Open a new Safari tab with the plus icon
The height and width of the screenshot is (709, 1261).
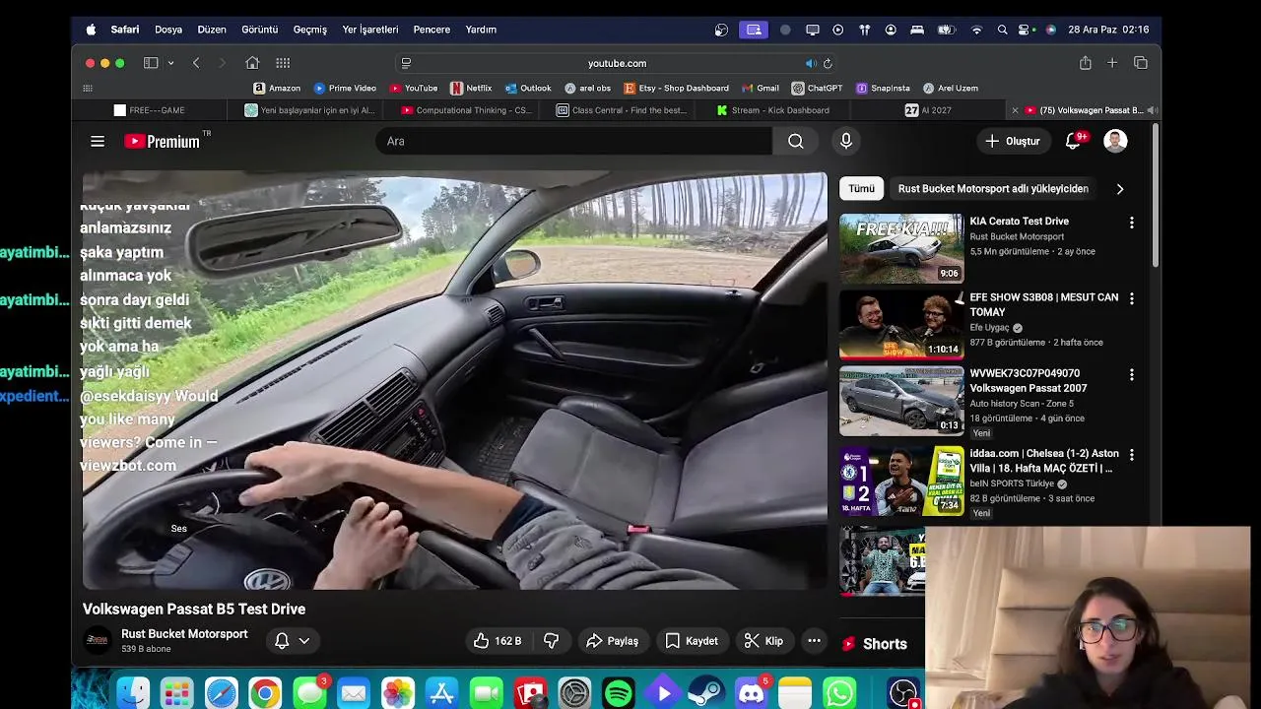pyautogui.click(x=1112, y=63)
